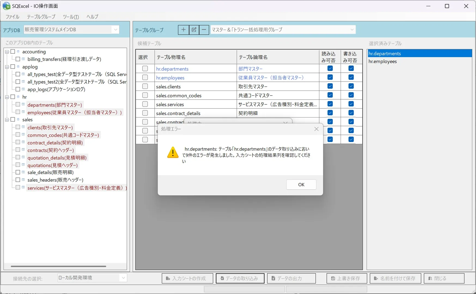Open the 接続先の選択 dropdown

[92, 278]
